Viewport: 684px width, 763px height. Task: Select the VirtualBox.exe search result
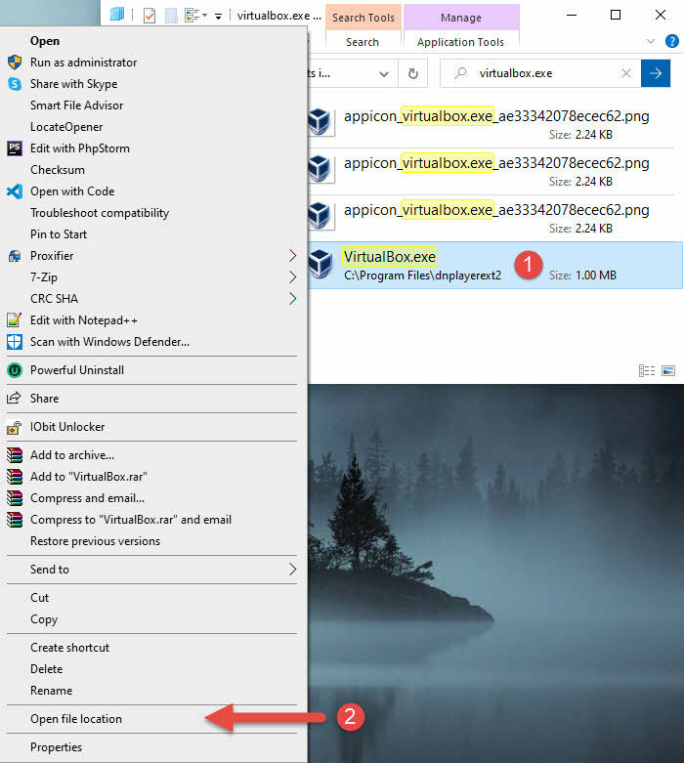(x=495, y=265)
